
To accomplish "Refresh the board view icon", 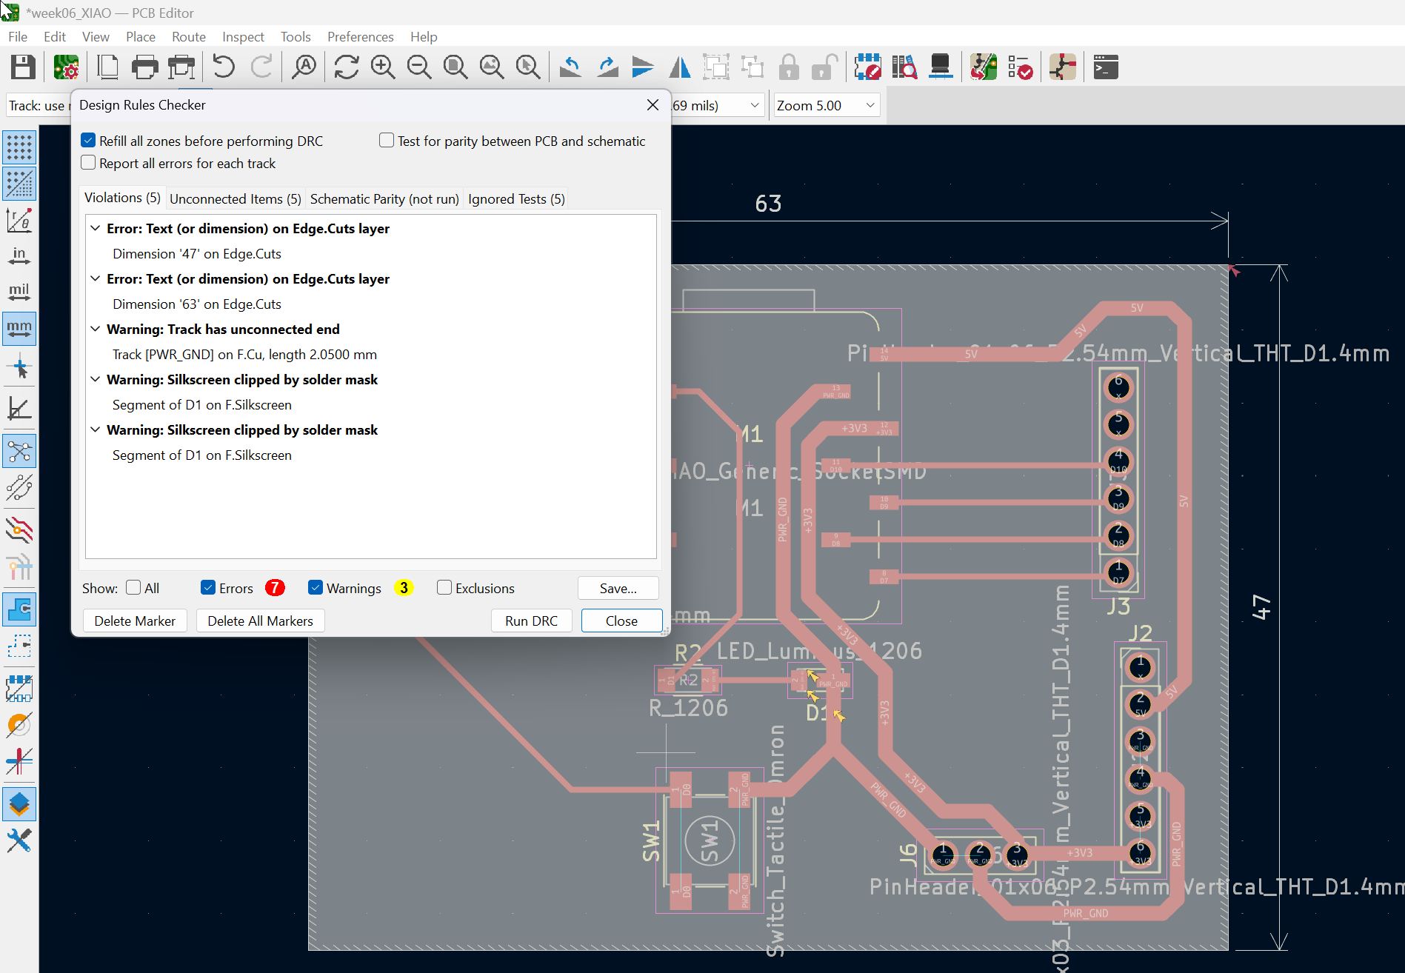I will pos(346,67).
